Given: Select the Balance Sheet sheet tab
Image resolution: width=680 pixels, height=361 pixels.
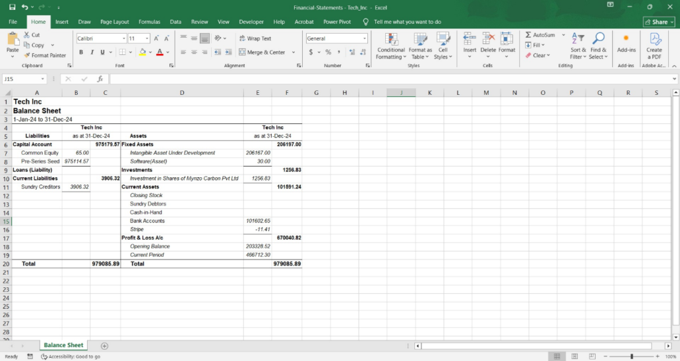Looking at the screenshot, I should 63,345.
